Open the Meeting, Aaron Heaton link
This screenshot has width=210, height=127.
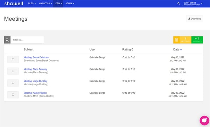click(x=35, y=93)
